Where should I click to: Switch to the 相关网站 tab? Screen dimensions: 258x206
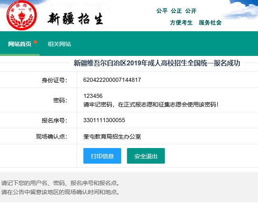(x=59, y=44)
